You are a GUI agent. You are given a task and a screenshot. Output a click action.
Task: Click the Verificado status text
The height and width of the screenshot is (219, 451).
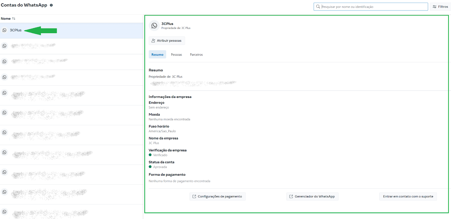pos(160,155)
